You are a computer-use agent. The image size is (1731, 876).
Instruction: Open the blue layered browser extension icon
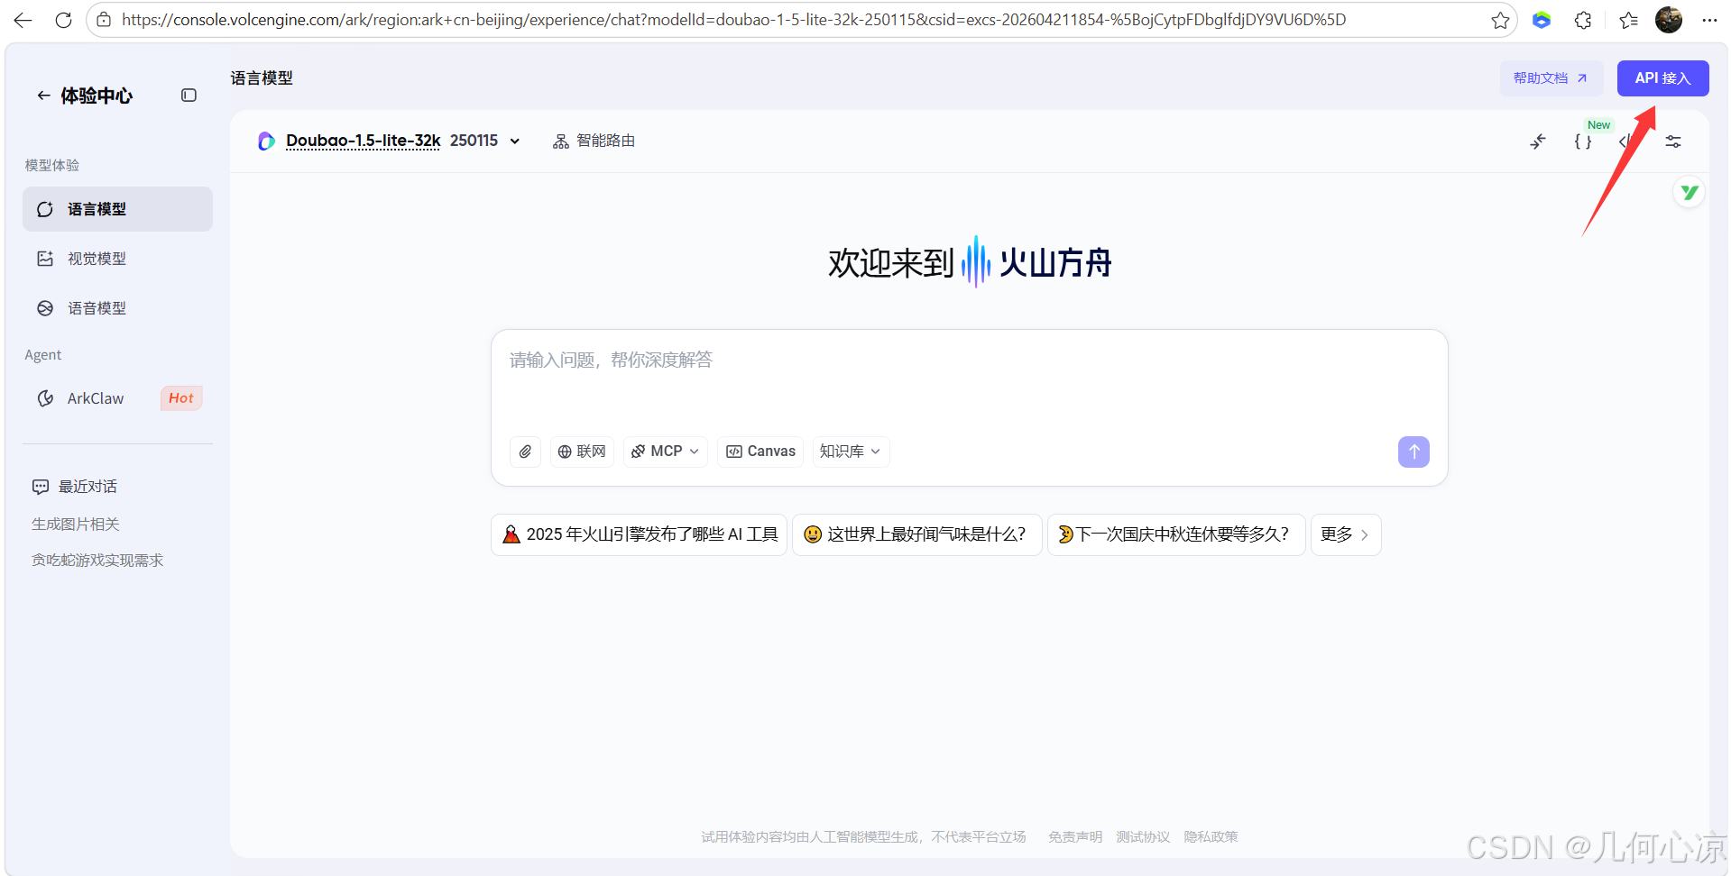coord(1542,20)
